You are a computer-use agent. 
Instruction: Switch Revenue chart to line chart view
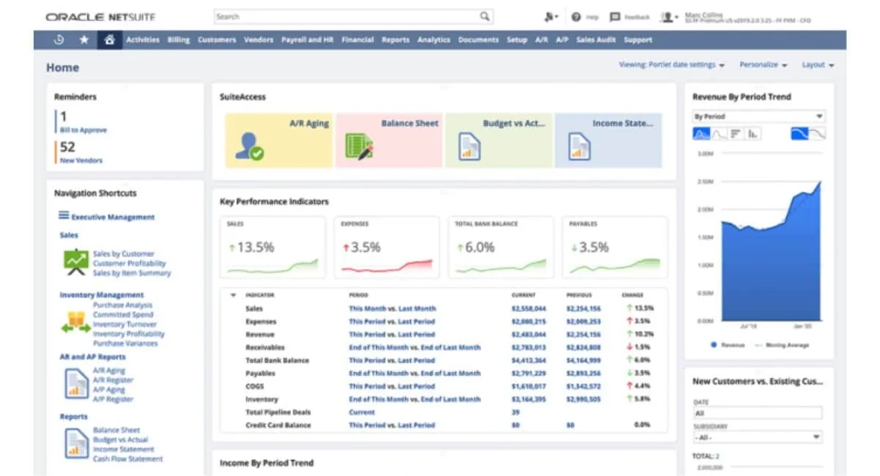pyautogui.click(x=717, y=133)
